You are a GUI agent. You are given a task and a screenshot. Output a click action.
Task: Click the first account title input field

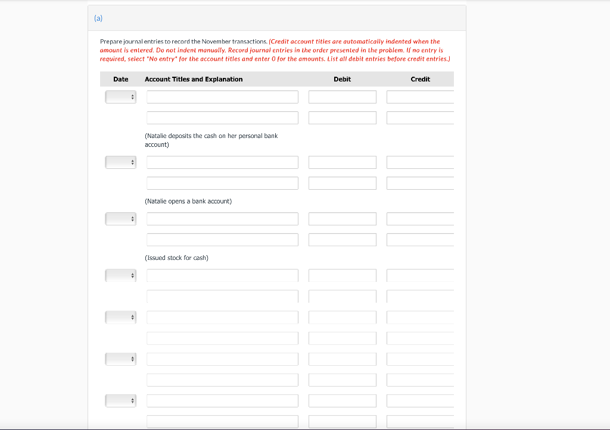[x=222, y=96]
